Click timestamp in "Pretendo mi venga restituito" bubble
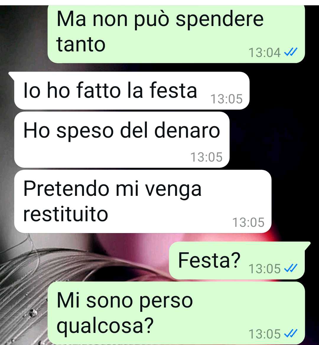The height and width of the screenshot is (345, 319). coord(248,222)
